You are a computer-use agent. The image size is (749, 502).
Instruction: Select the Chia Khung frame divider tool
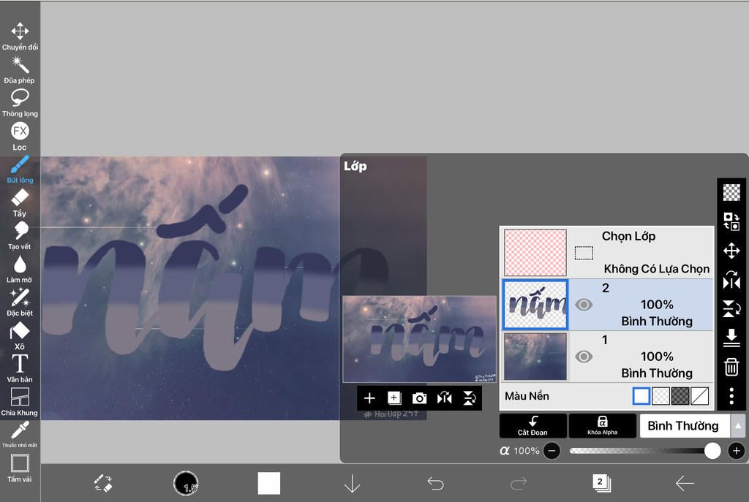click(20, 402)
